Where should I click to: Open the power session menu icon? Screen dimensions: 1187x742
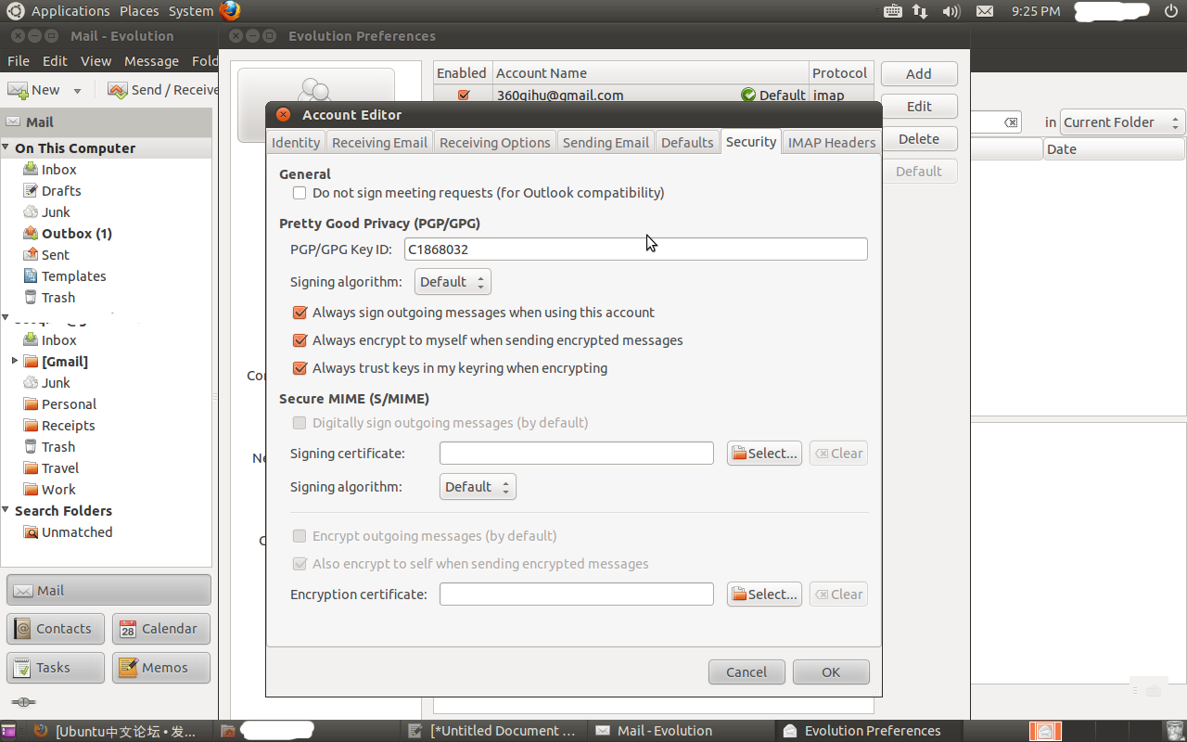click(x=1170, y=11)
